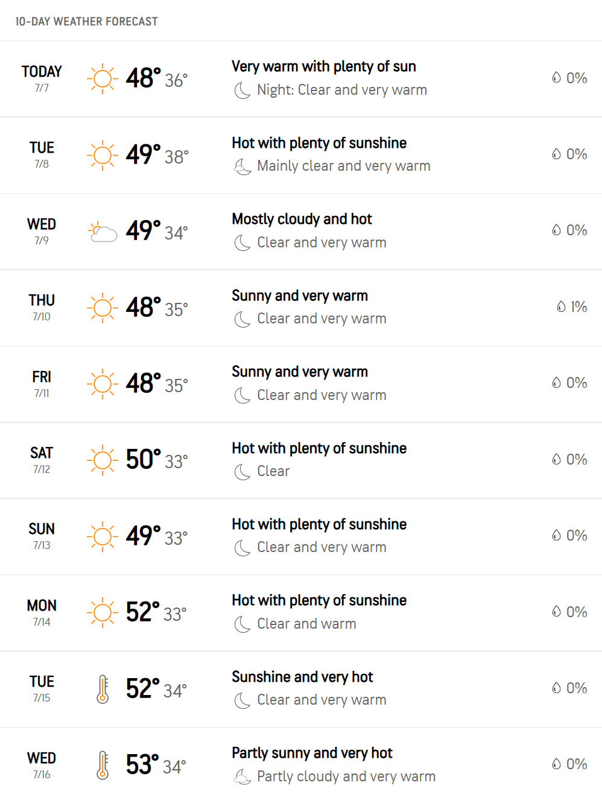Click the cloudy moon icon beside Partly cloudy
This screenshot has height=800, width=602.
pyautogui.click(x=242, y=777)
